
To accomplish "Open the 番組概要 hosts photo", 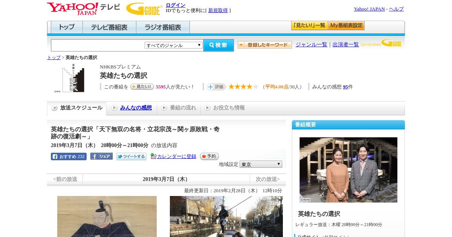I will click(x=348, y=170).
